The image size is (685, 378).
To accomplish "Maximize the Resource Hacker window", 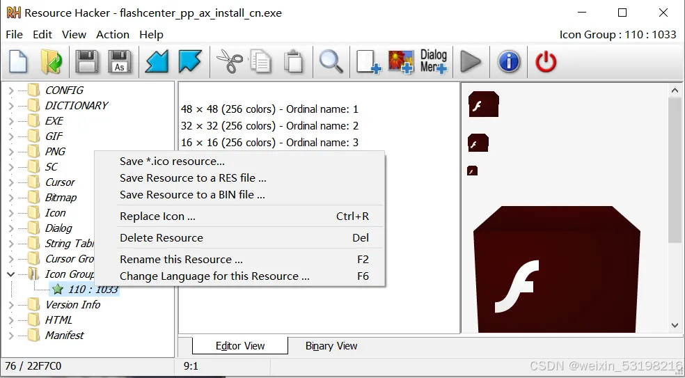I will point(622,13).
